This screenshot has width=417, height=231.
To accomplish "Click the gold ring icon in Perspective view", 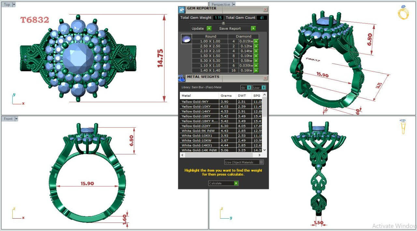I will [403, 12].
